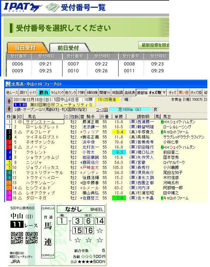Open the 対戦 view
Image resolution: width=210 pixels, height=267 pixels.
coord(81,92)
